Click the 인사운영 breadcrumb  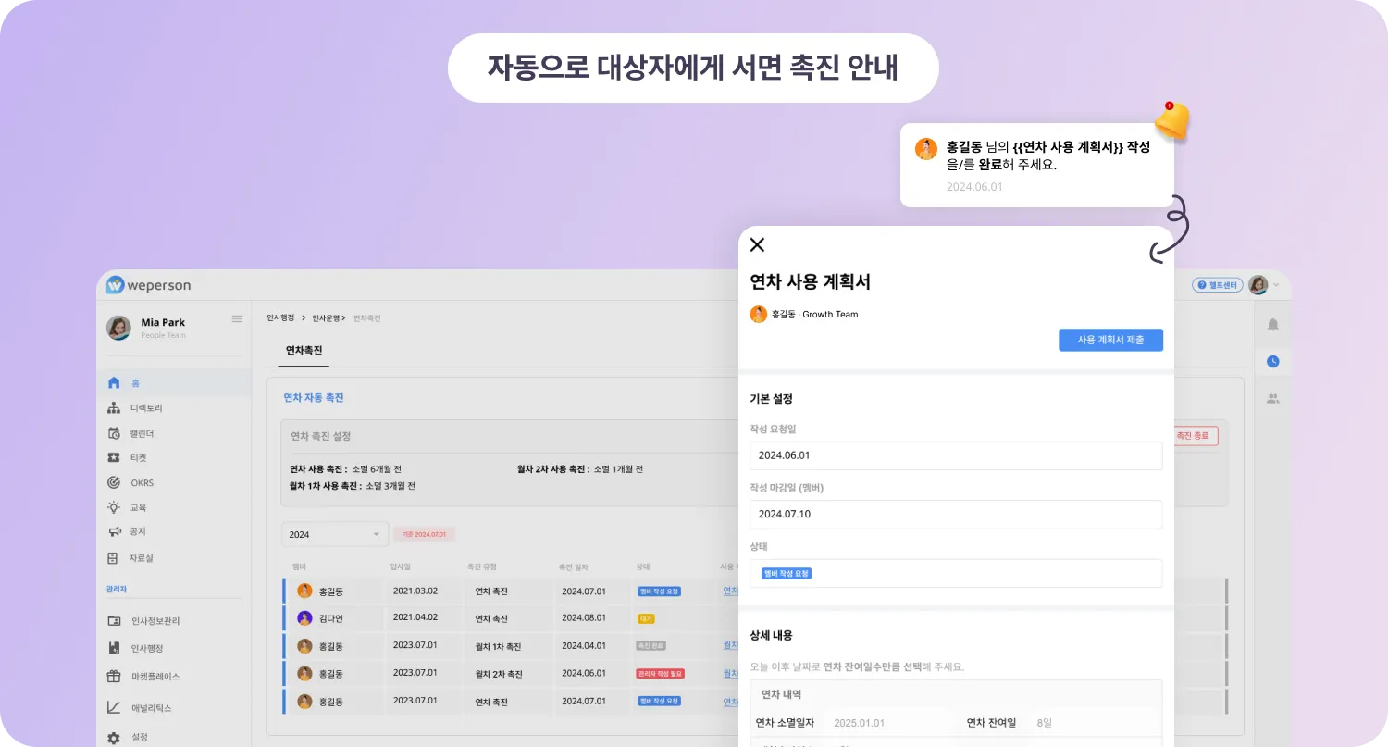click(x=326, y=317)
